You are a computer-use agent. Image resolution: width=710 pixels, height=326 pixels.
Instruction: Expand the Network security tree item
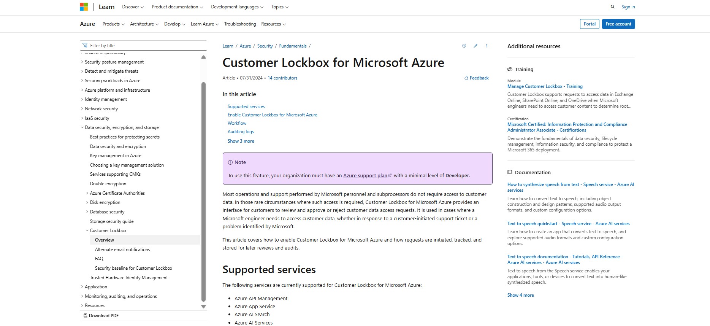[82, 109]
